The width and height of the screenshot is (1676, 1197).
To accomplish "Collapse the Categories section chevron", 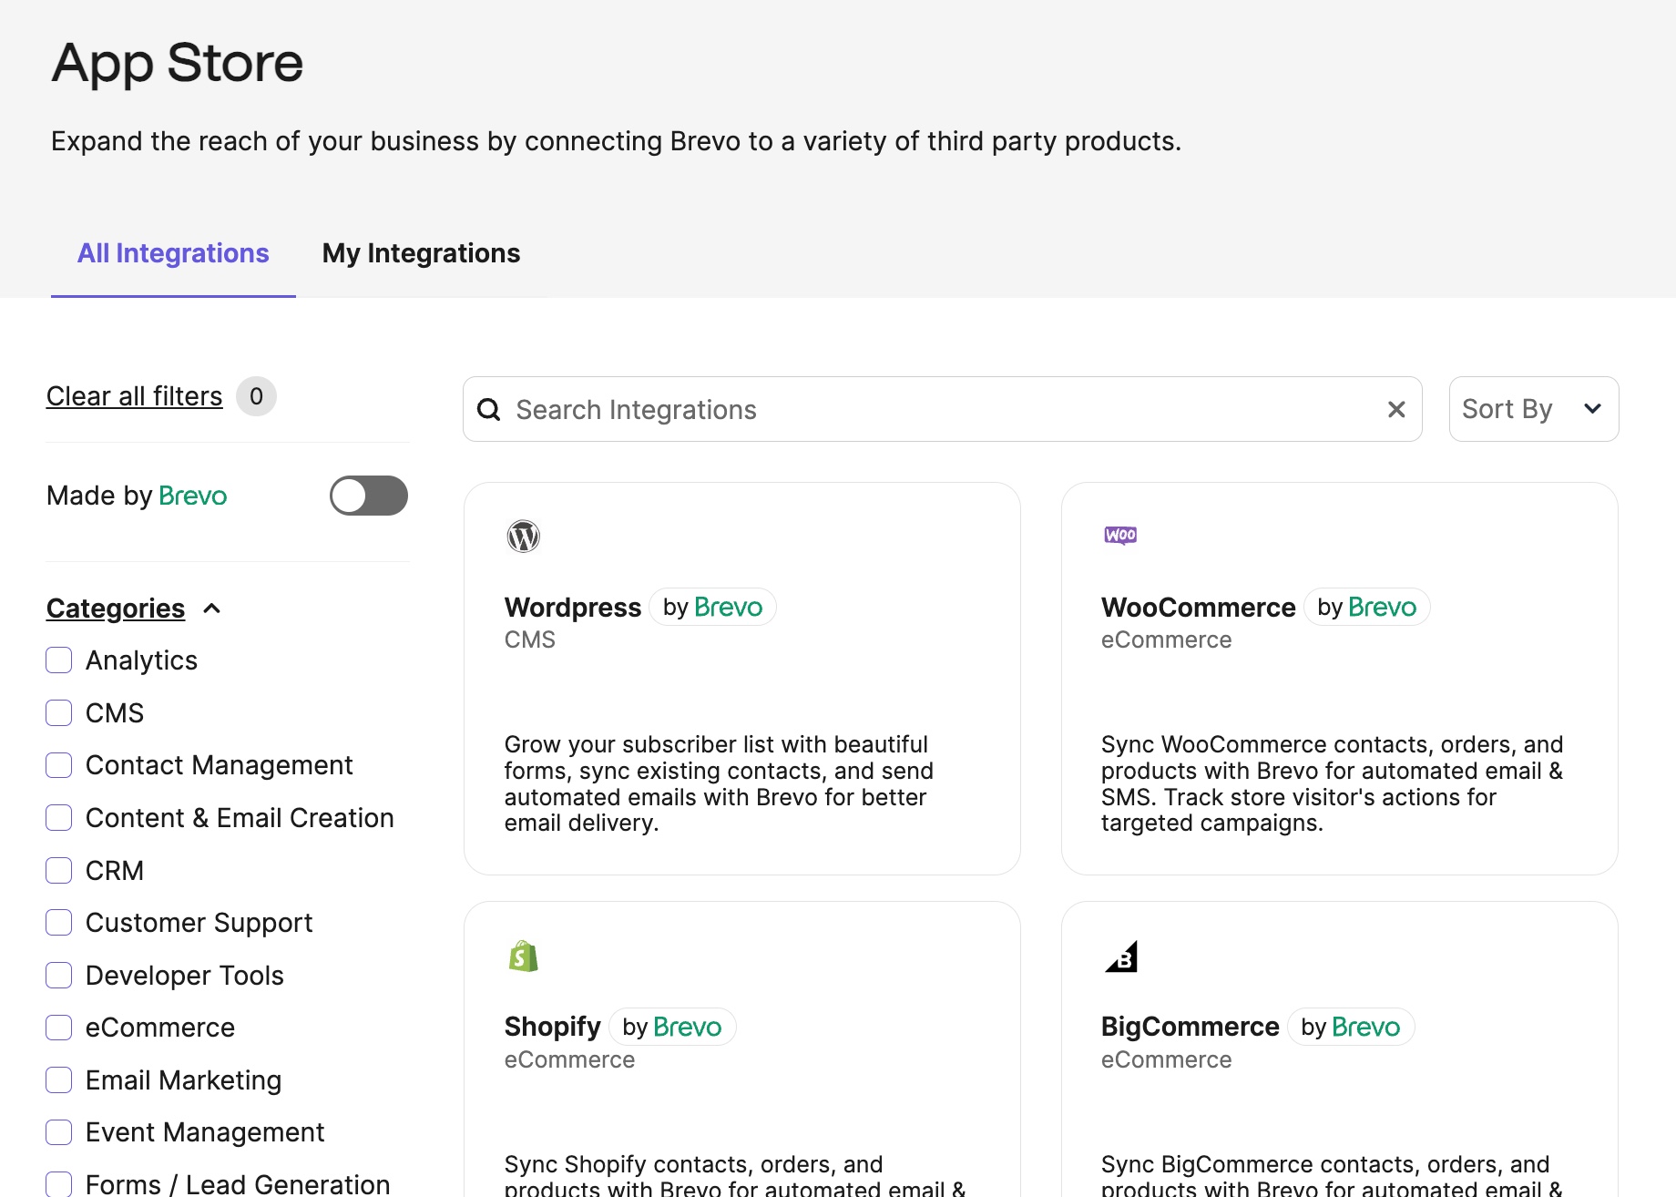I will [x=212, y=609].
